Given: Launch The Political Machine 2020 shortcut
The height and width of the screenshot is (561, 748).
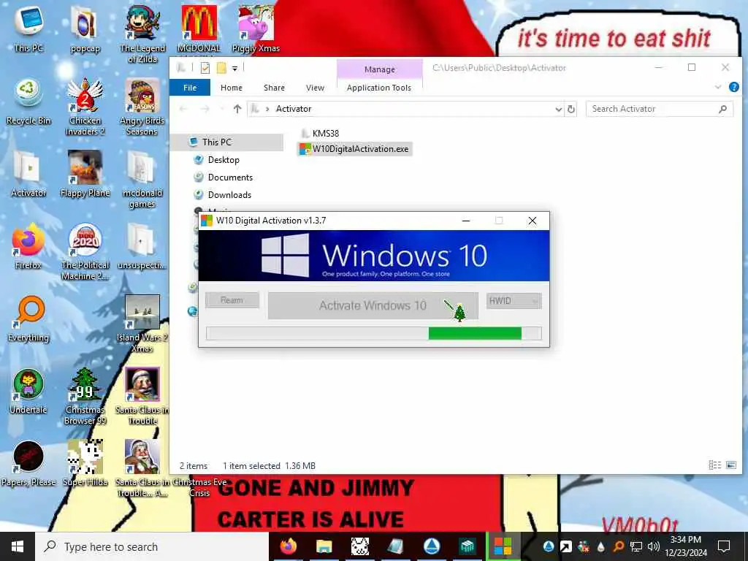Looking at the screenshot, I should click(x=85, y=251).
